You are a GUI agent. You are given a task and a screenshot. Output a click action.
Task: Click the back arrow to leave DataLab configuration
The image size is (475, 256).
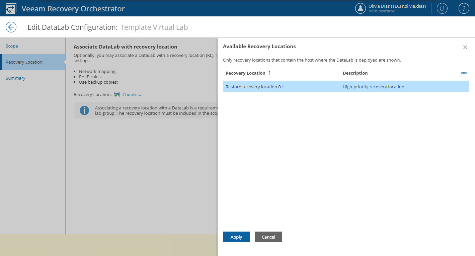[11, 27]
